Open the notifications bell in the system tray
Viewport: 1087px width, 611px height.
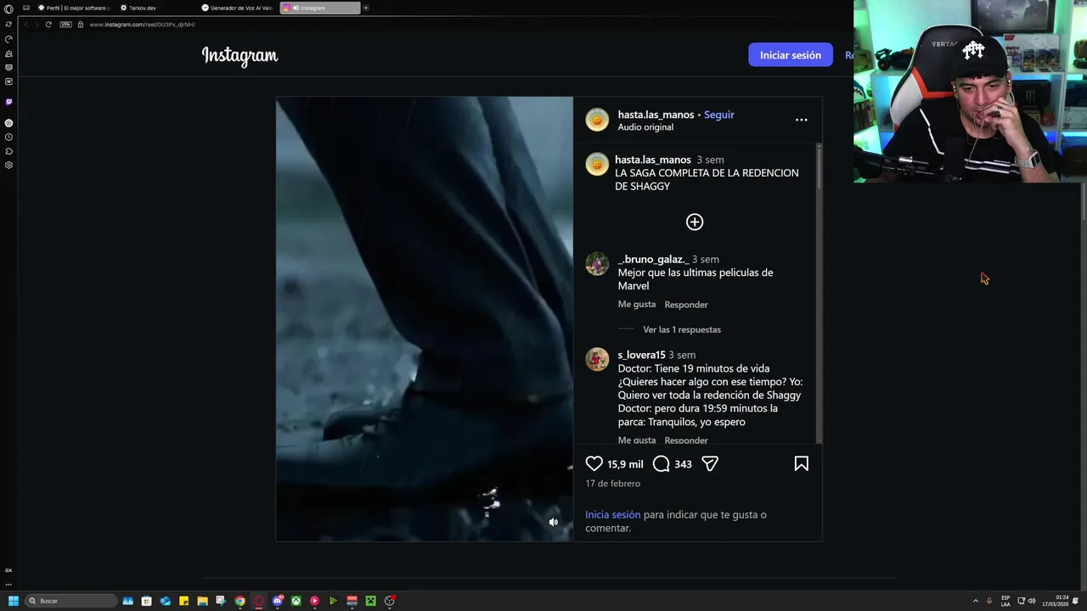point(1076,601)
